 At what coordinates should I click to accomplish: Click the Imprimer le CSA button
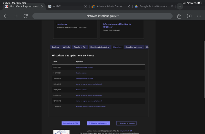(71, 123)
